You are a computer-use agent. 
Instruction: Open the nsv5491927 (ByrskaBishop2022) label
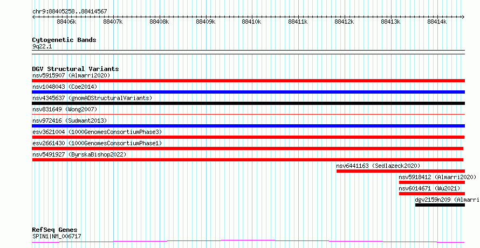click(79, 154)
